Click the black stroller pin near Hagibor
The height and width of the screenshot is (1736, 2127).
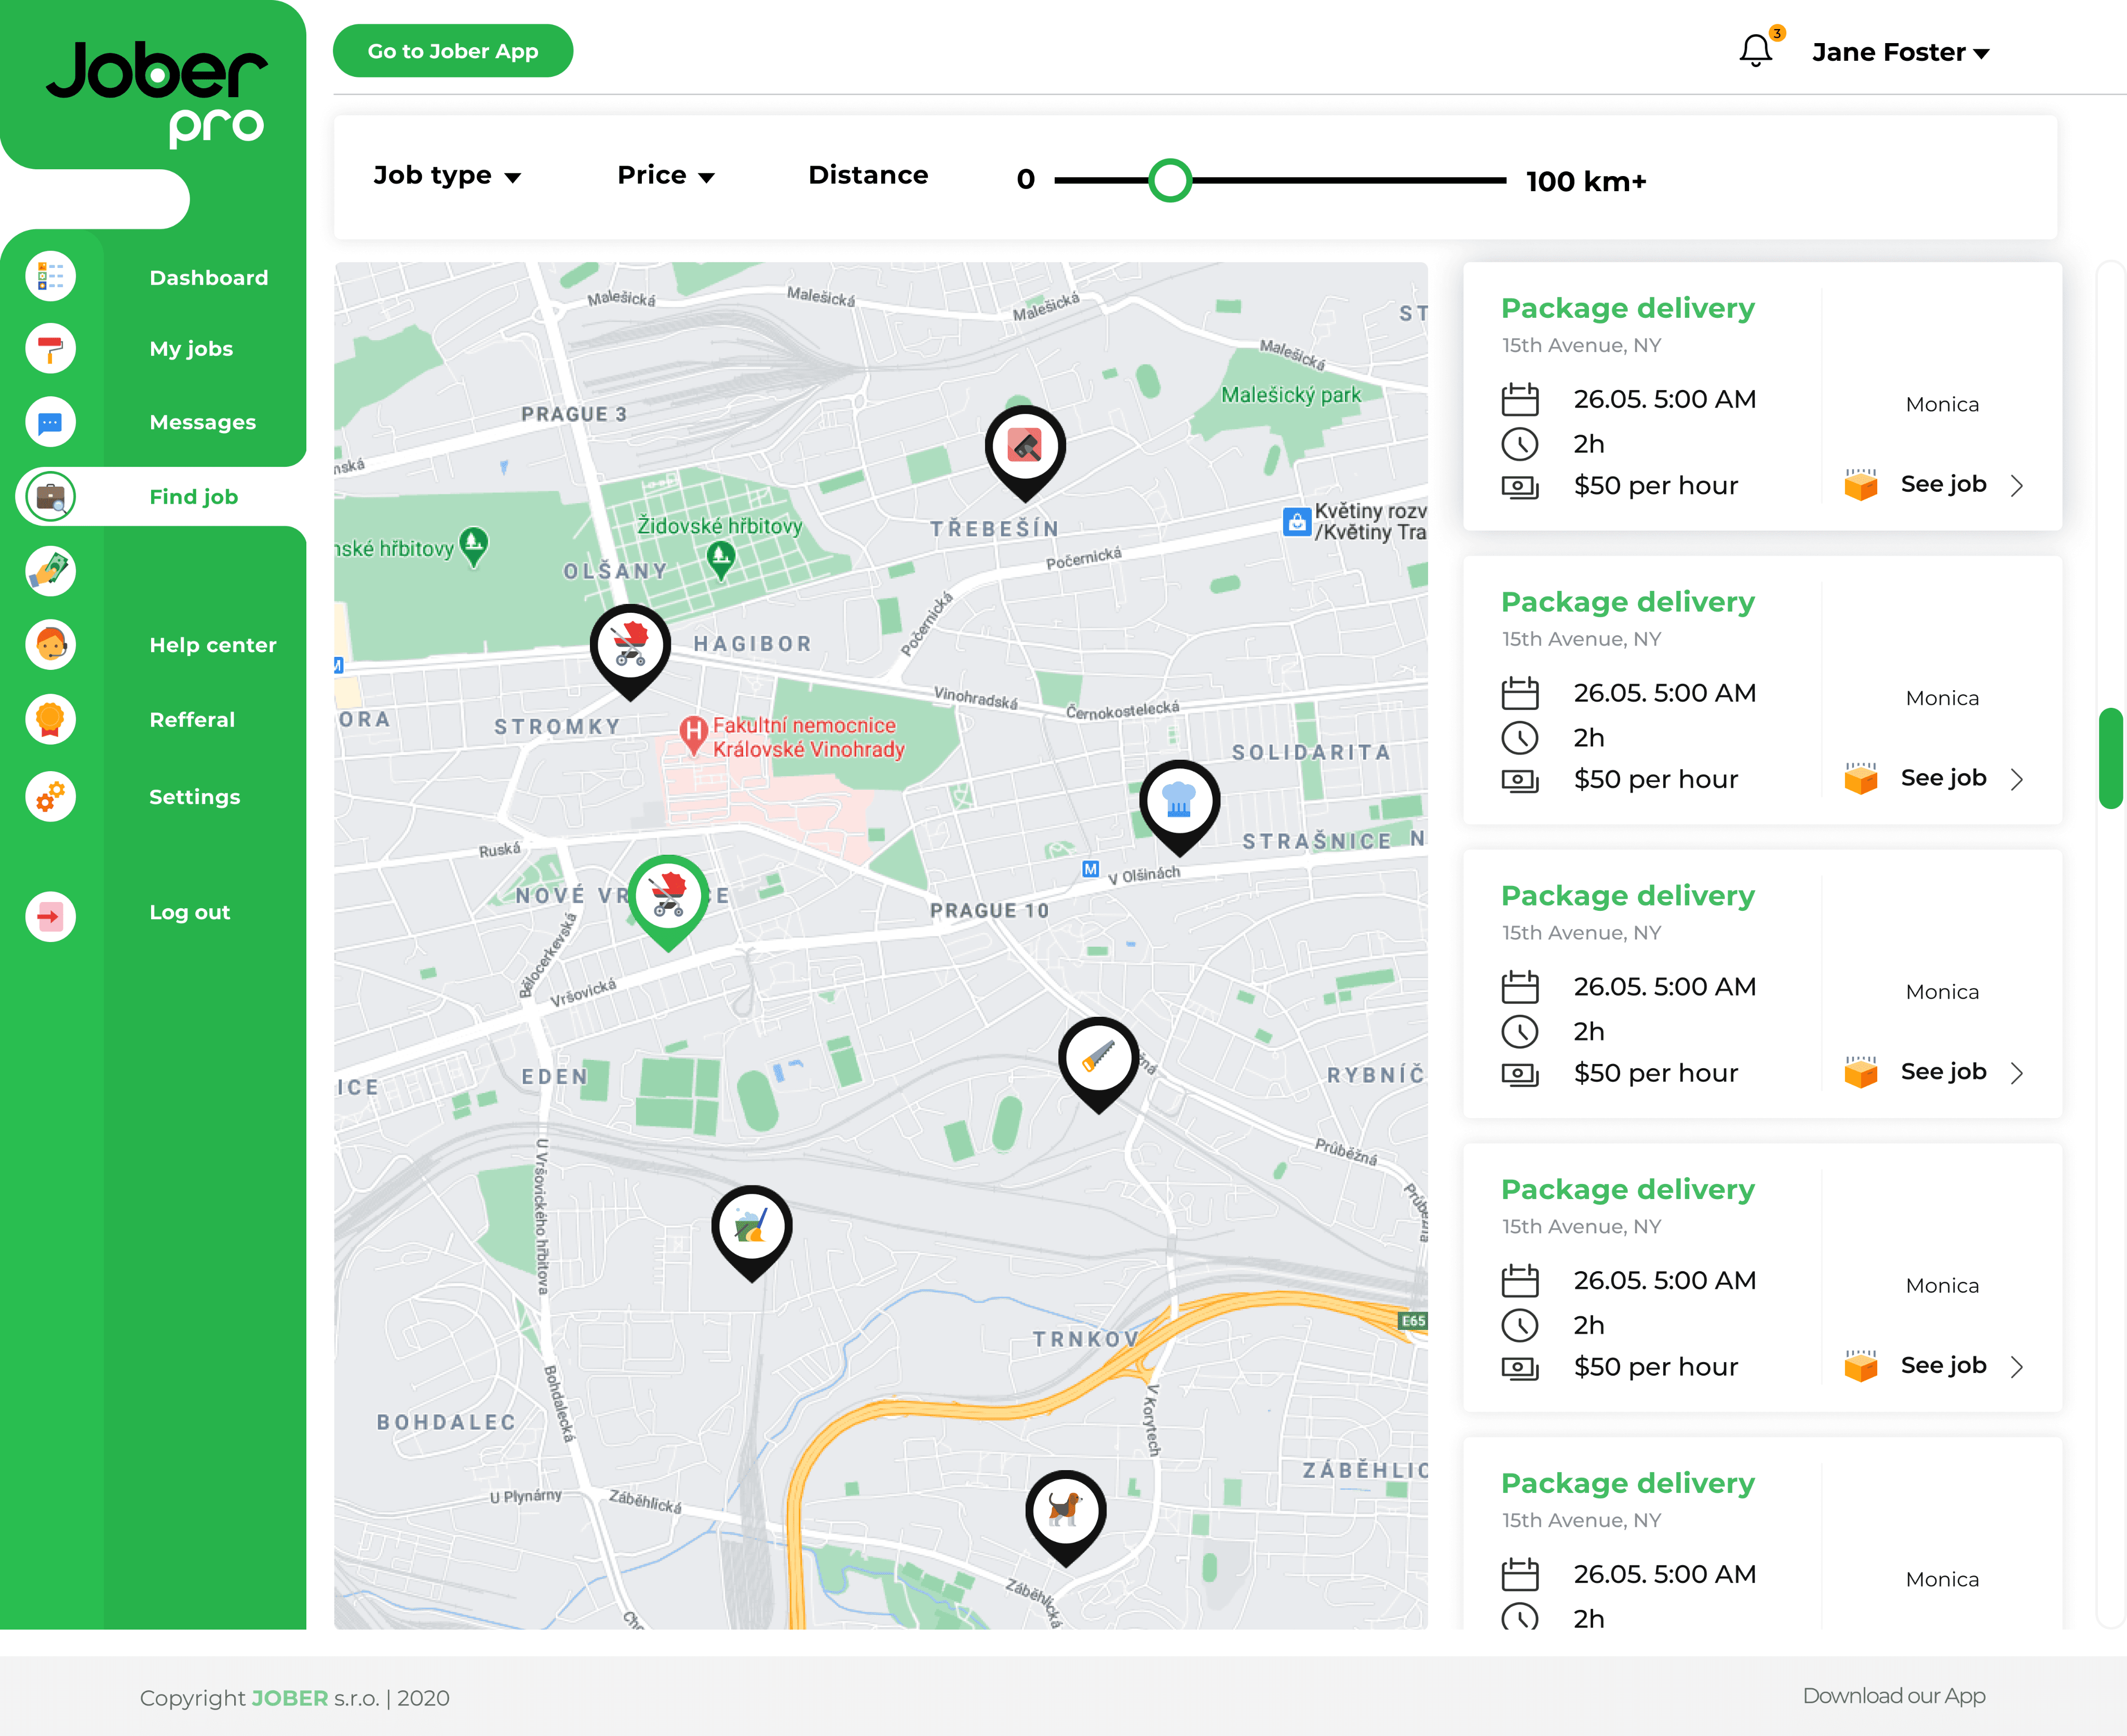(630, 645)
